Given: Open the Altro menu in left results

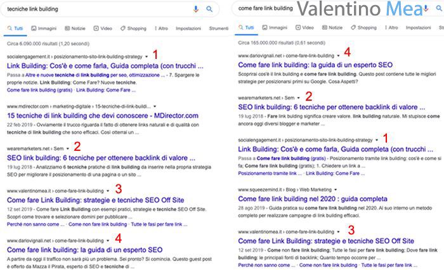Looking at the screenshot, I should pos(161,29).
